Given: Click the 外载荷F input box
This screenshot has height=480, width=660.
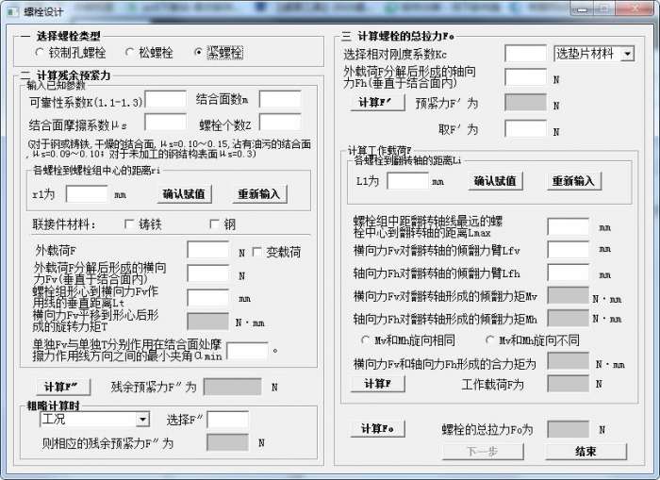Looking at the screenshot, I should click(208, 250).
